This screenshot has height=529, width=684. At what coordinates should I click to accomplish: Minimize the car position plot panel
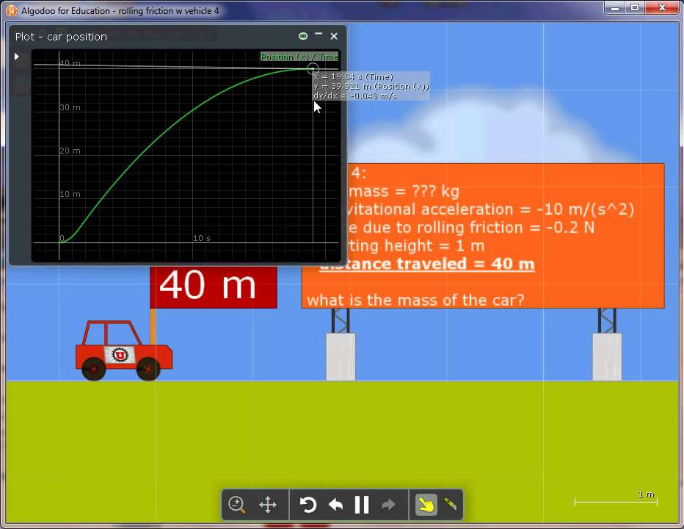coord(319,34)
